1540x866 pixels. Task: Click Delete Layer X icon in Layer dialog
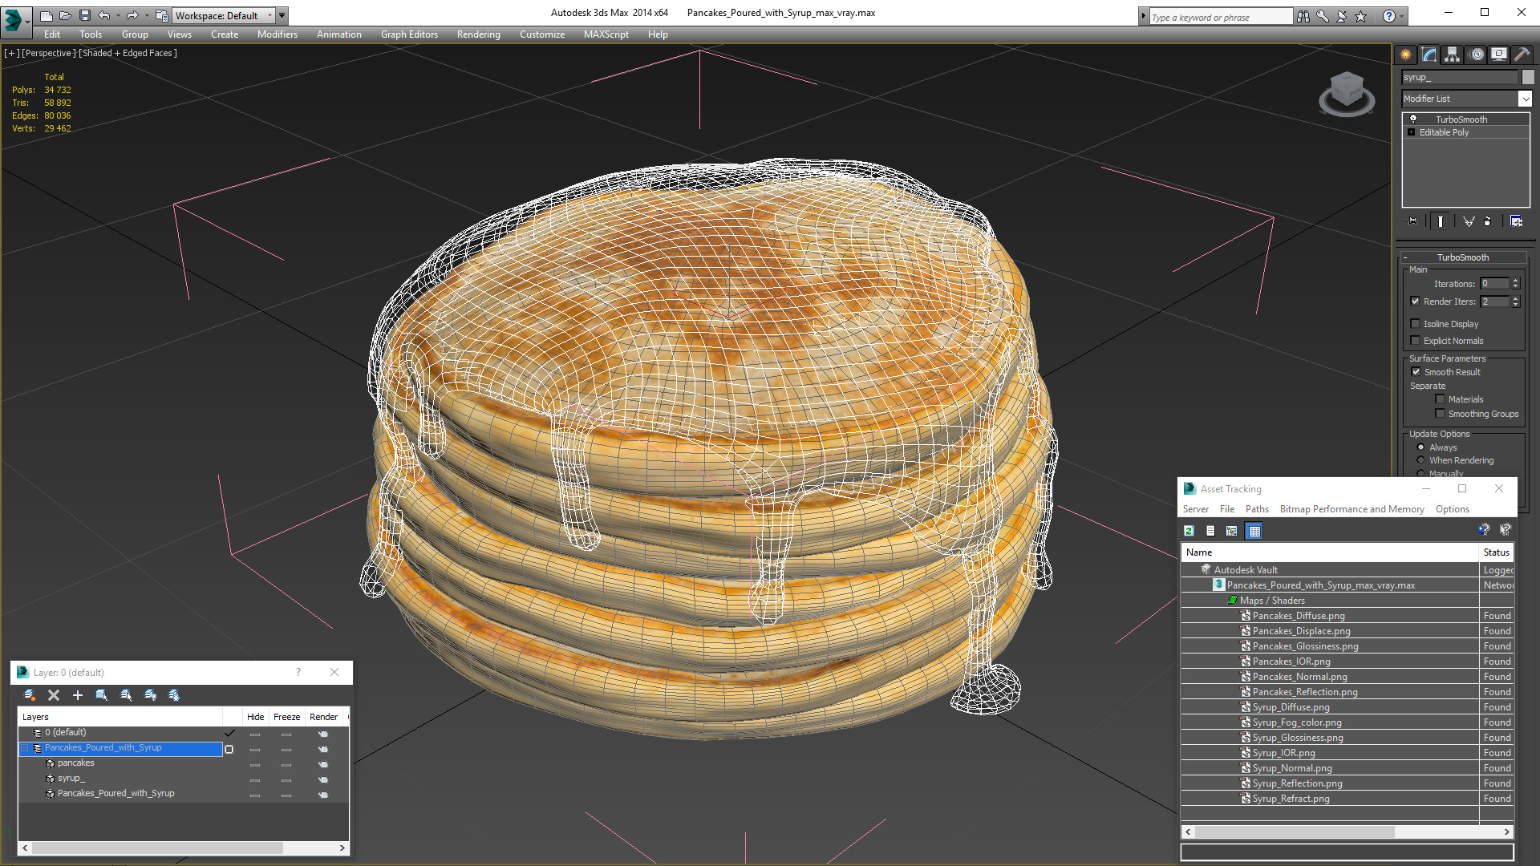point(54,695)
